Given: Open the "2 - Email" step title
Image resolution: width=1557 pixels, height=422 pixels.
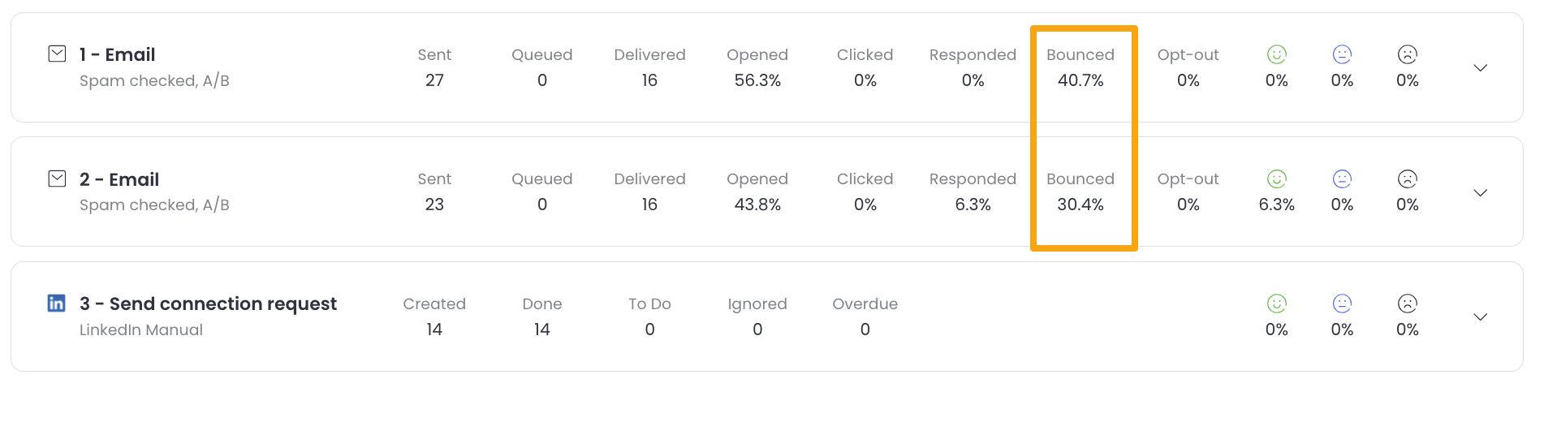Looking at the screenshot, I should tap(119, 179).
